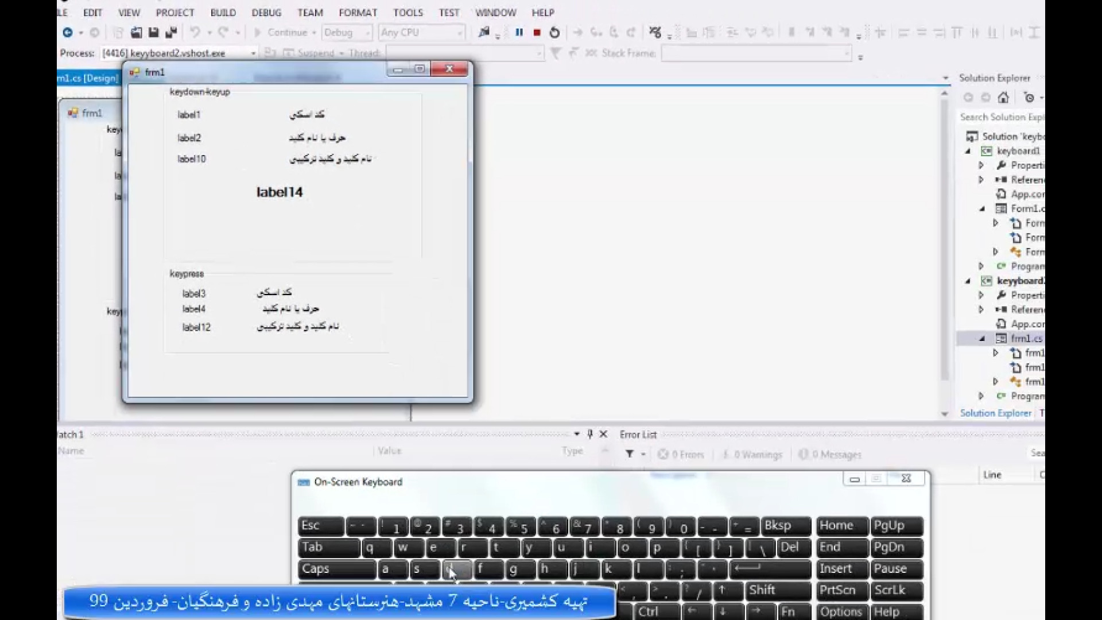Open the Process dropdown showing keyyboard2.vshost.exe
The image size is (1102, 620).
point(253,53)
